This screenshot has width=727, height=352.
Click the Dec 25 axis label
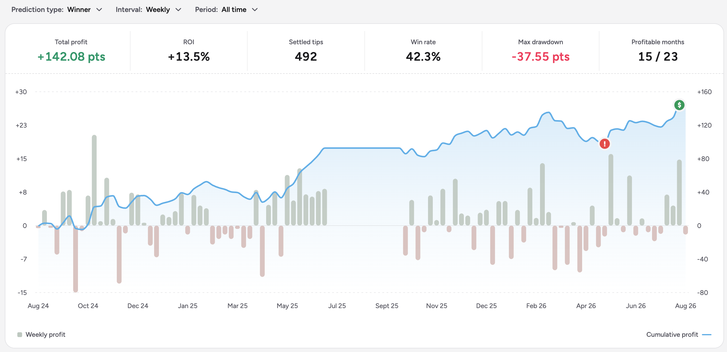click(486, 306)
